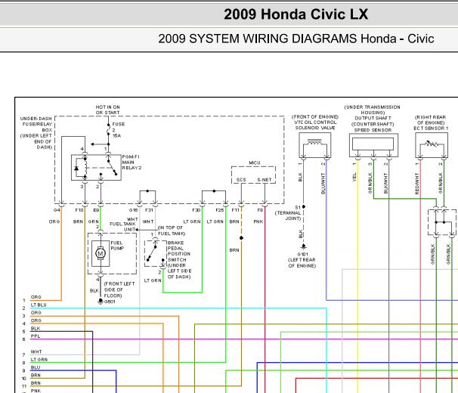Viewport: 458px width, 393px height.
Task: Select the "UNDER-DASH FUSE/RELAY BOX" label
Action: pos(36,124)
